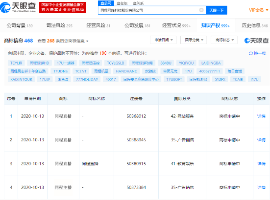270x200 pixels.
Task: Click the TCENT trademark tag
Action: [81, 71]
